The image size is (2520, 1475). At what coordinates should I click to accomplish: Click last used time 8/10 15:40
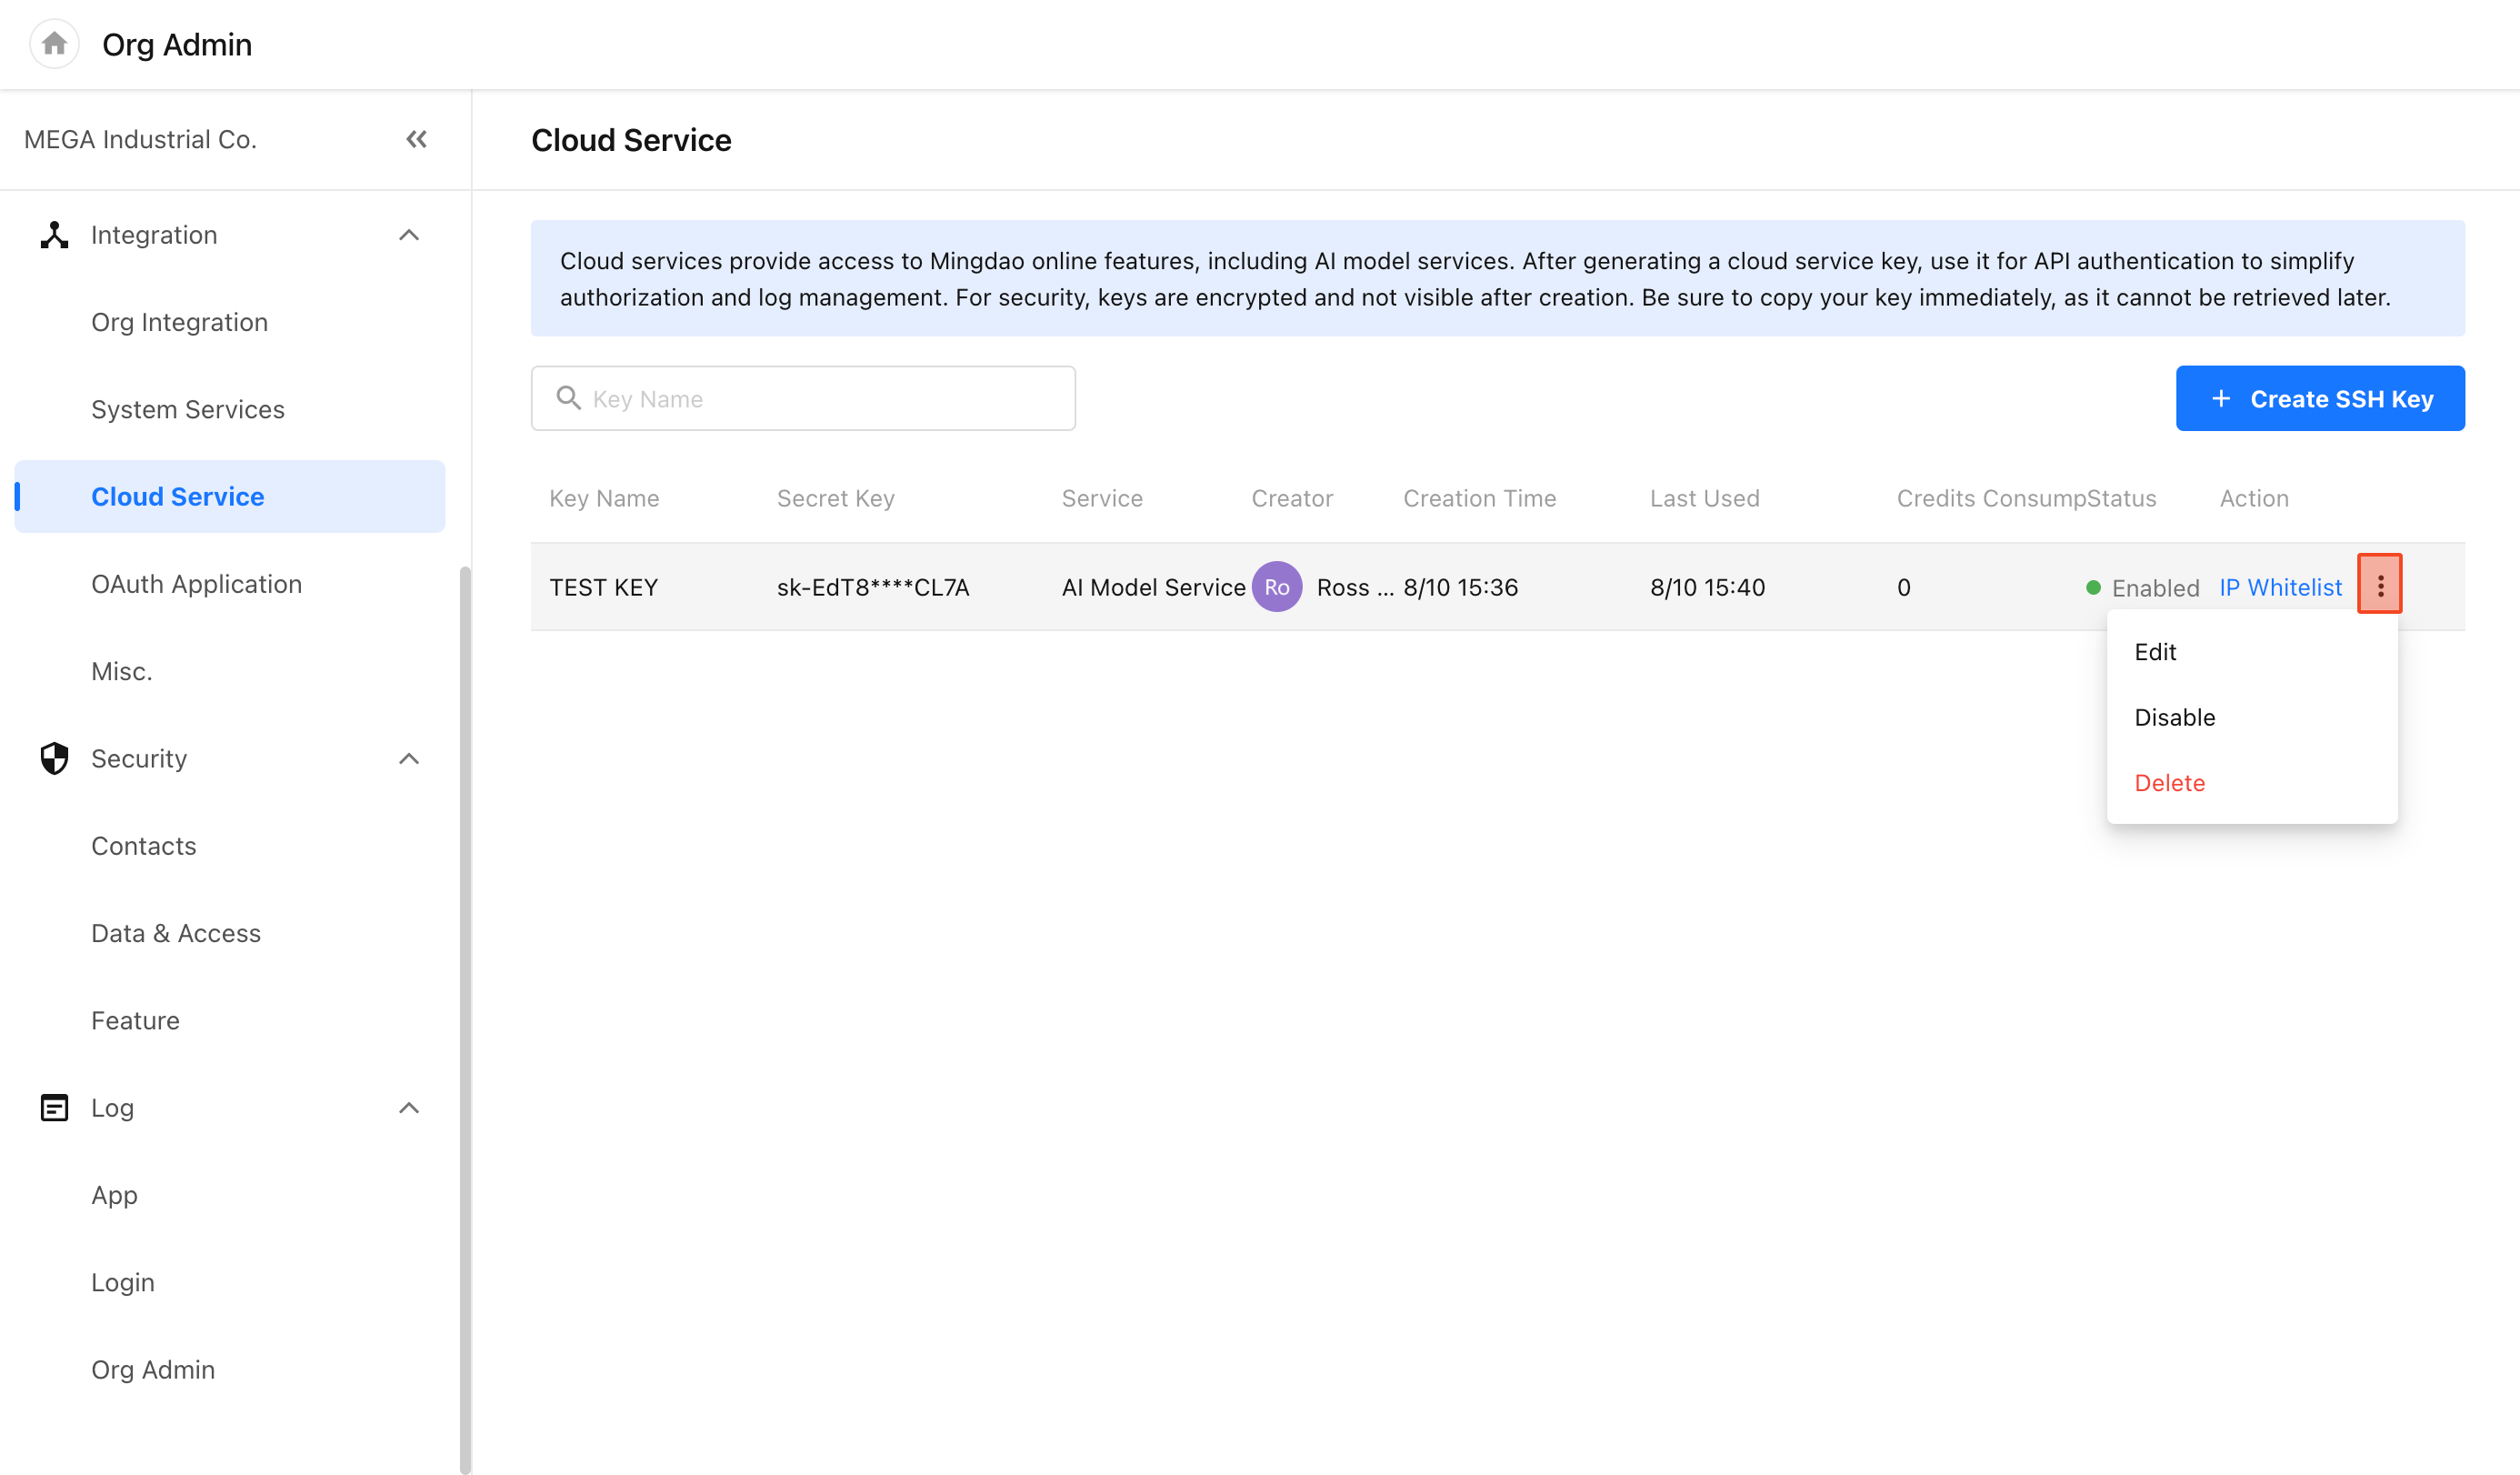tap(1707, 588)
